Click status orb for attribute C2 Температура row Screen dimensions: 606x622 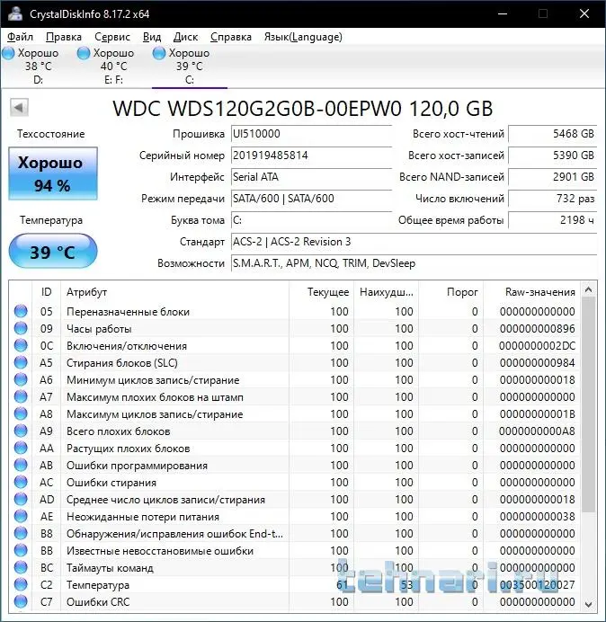[x=21, y=585]
